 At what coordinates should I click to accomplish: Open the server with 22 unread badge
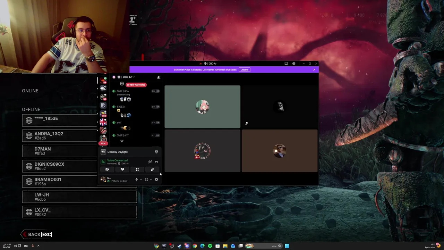[103, 97]
